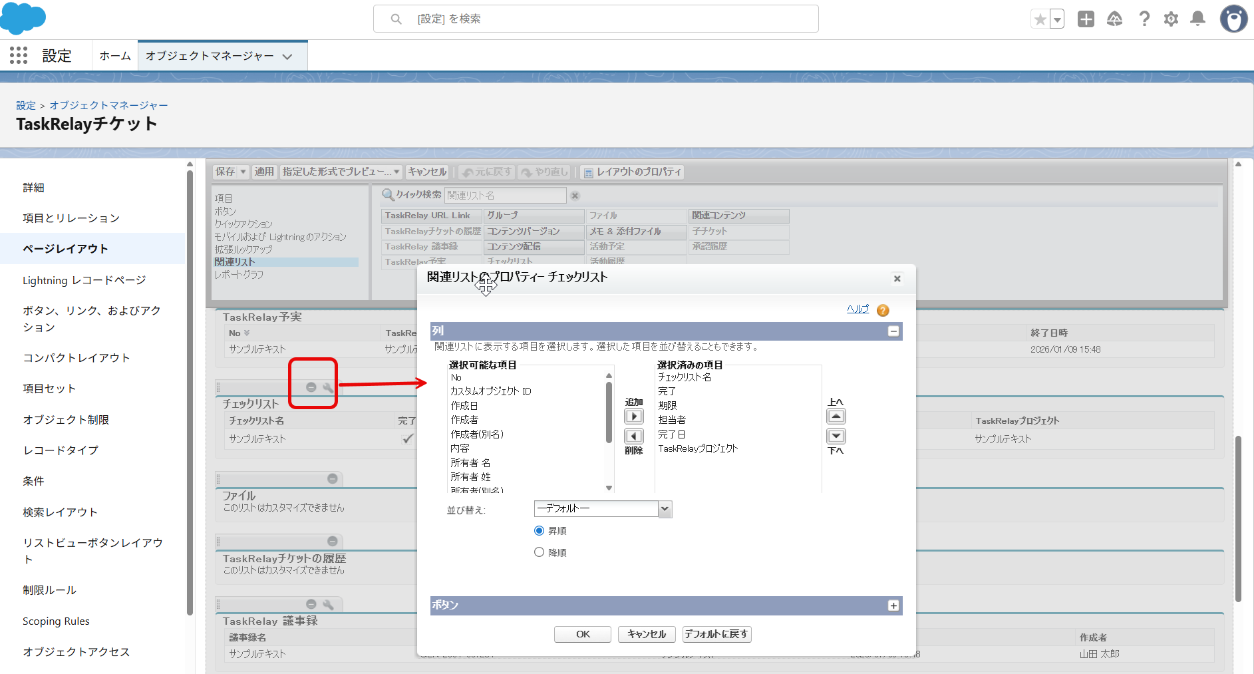Choose クイックアクション palette category

pos(243,224)
